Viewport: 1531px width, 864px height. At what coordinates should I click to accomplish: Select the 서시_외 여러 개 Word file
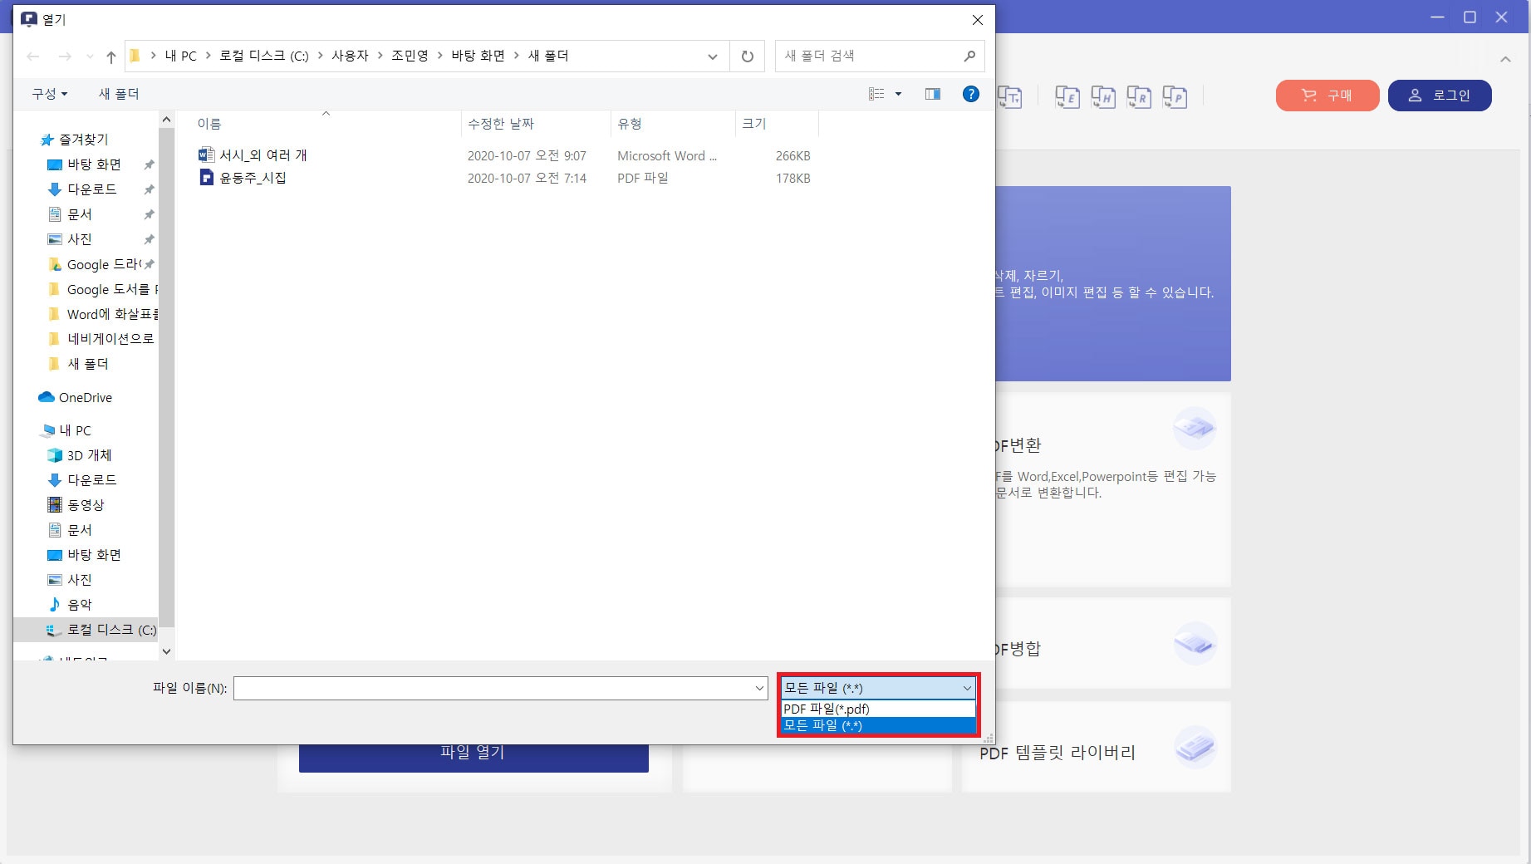[253, 155]
